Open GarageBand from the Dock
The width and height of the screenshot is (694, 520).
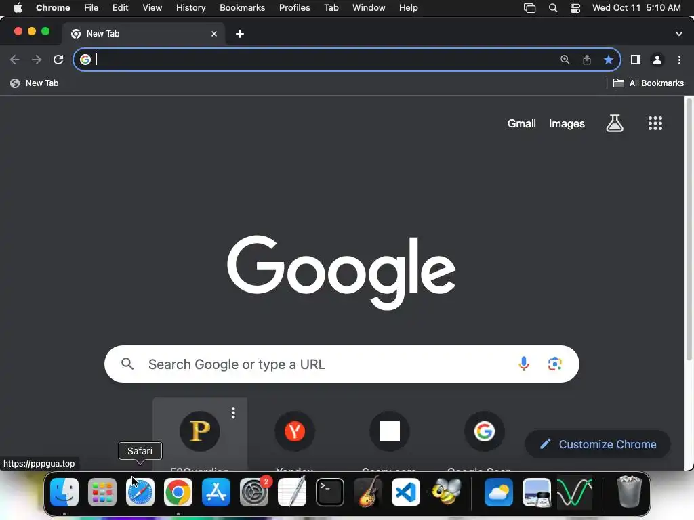click(x=368, y=492)
